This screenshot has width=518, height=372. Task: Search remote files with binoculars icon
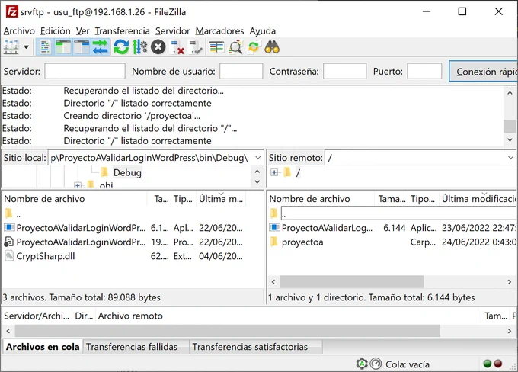[x=272, y=47]
